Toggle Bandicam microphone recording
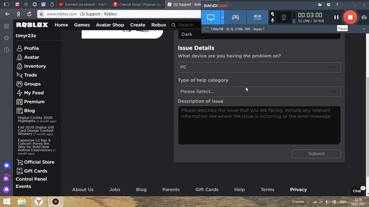This screenshot has width=369, height=207. pyautogui.click(x=273, y=21)
